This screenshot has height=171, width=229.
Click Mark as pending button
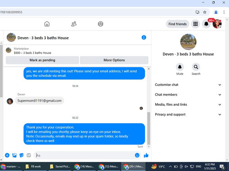pyautogui.click(x=43, y=60)
